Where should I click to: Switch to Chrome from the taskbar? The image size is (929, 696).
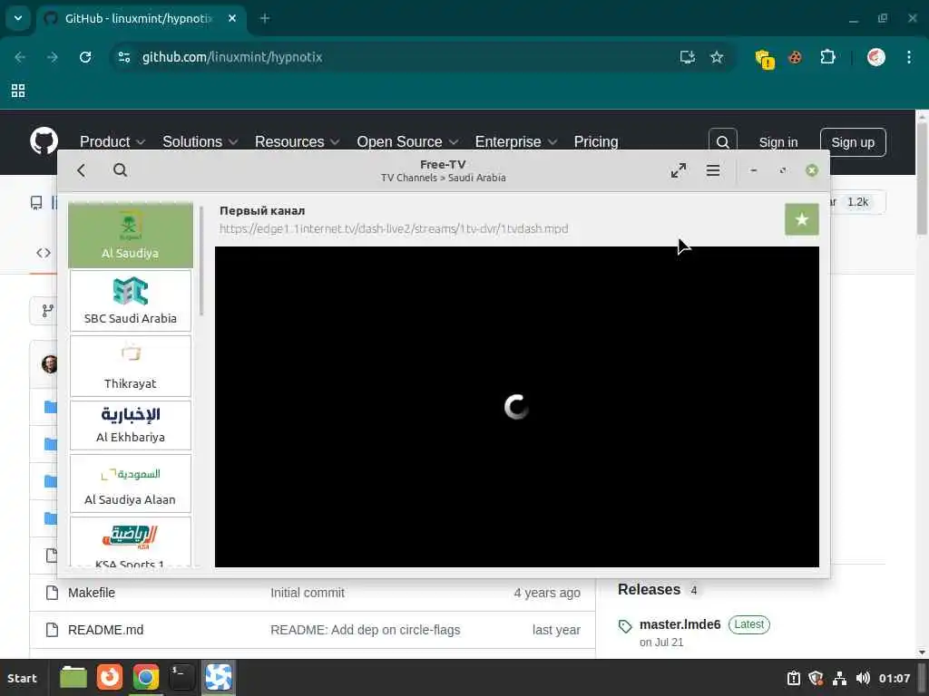click(x=146, y=677)
